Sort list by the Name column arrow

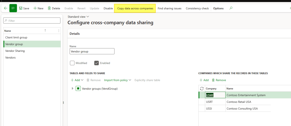point(45,31)
